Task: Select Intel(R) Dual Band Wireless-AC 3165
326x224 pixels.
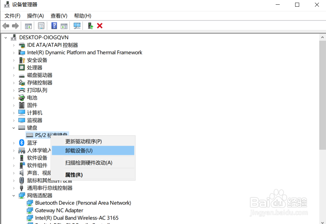Action: point(77,218)
